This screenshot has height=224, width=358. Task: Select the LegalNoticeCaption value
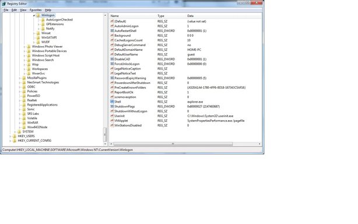click(128, 69)
